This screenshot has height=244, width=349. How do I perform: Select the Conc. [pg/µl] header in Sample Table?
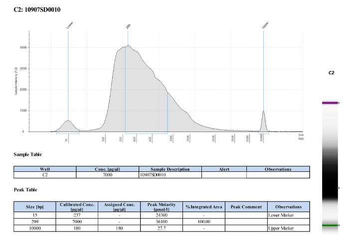[108, 169]
